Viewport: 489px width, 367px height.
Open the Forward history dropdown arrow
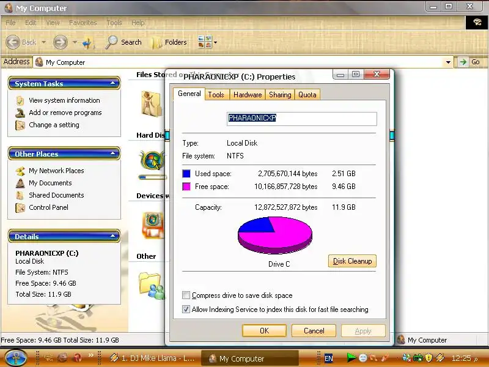tap(75, 42)
